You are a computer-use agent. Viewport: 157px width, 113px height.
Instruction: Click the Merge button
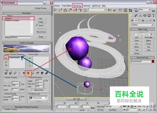pos(41,37)
